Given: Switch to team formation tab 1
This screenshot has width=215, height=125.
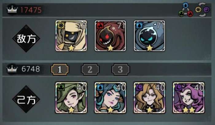Looking at the screenshot, I should (60, 69).
